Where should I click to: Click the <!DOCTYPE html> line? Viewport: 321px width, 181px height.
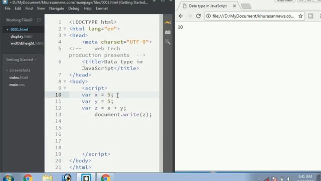pyautogui.click(x=93, y=22)
